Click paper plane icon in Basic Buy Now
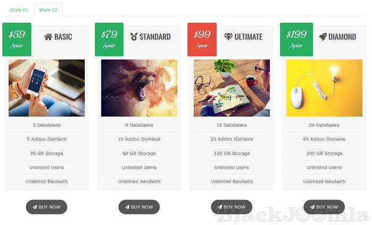This screenshot has width=372, height=225. point(35,207)
